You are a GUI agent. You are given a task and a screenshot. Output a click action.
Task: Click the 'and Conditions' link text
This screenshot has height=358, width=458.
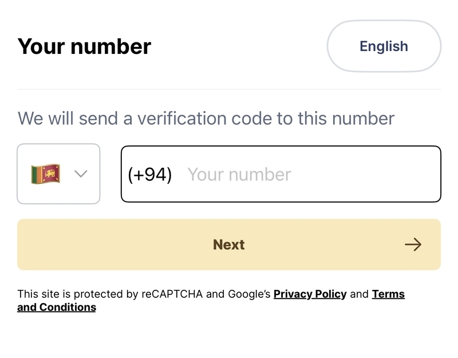(x=57, y=308)
